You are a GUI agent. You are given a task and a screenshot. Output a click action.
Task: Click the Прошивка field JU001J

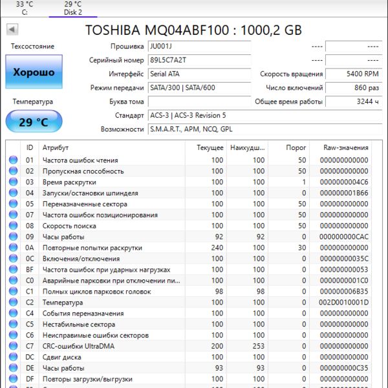pyautogui.click(x=199, y=47)
